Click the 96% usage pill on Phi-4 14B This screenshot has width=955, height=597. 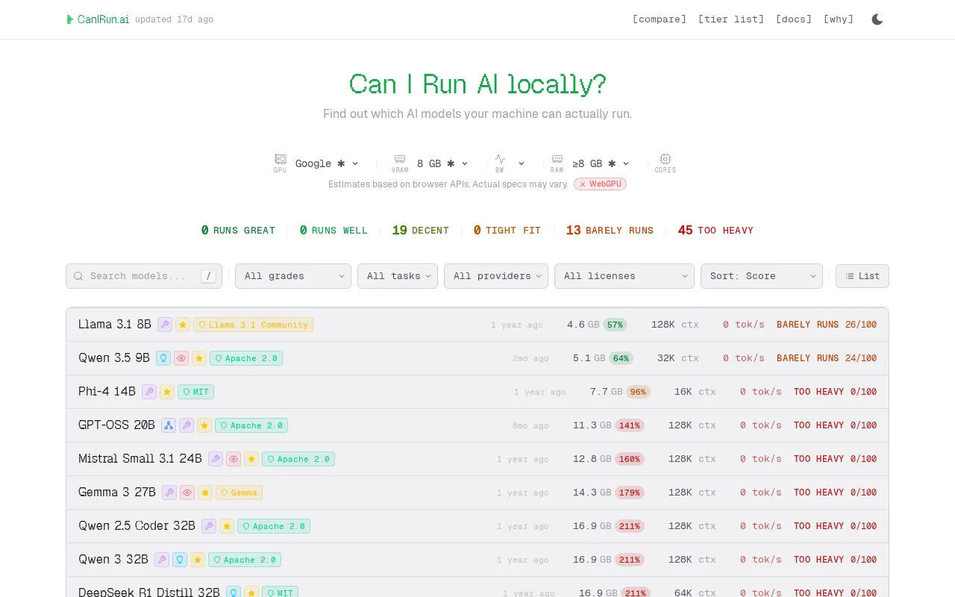[638, 392]
